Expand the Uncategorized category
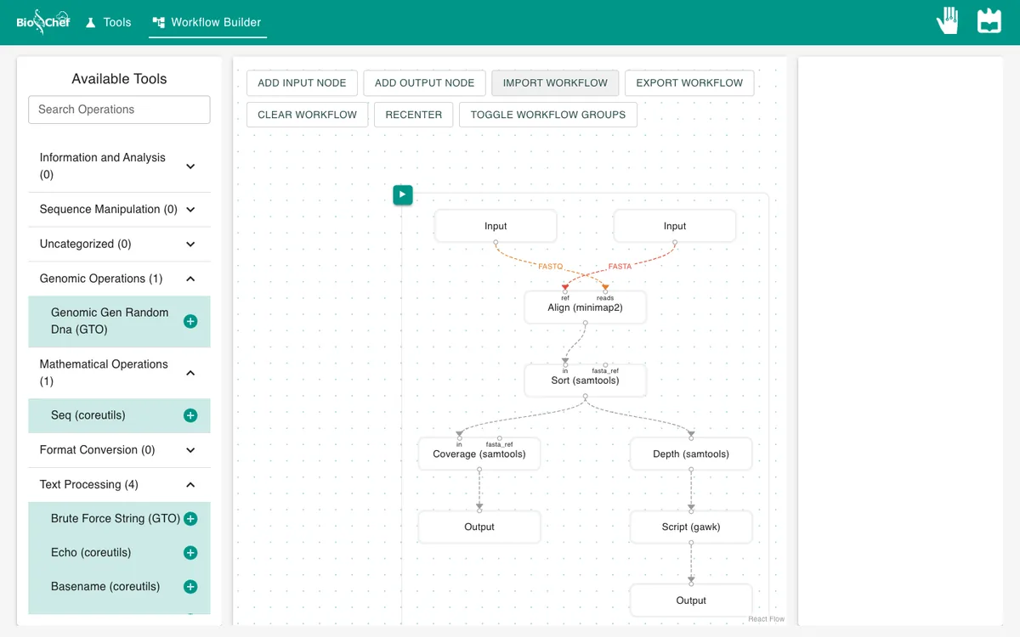 tap(119, 244)
